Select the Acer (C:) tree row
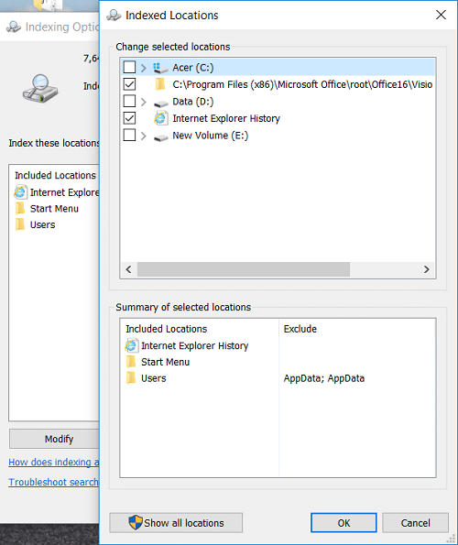458x545 pixels. point(278,68)
